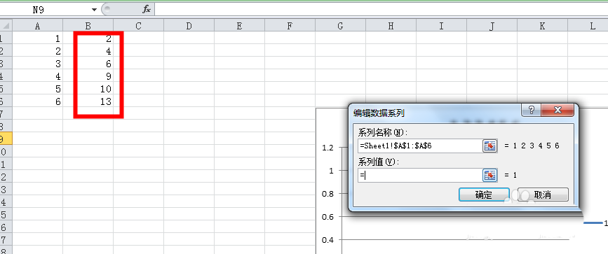The height and width of the screenshot is (254, 608).
Task: Select column I header
Action: [441, 26]
